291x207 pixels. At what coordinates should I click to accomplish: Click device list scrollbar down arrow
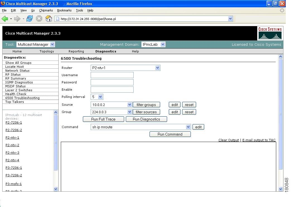tap(56, 189)
